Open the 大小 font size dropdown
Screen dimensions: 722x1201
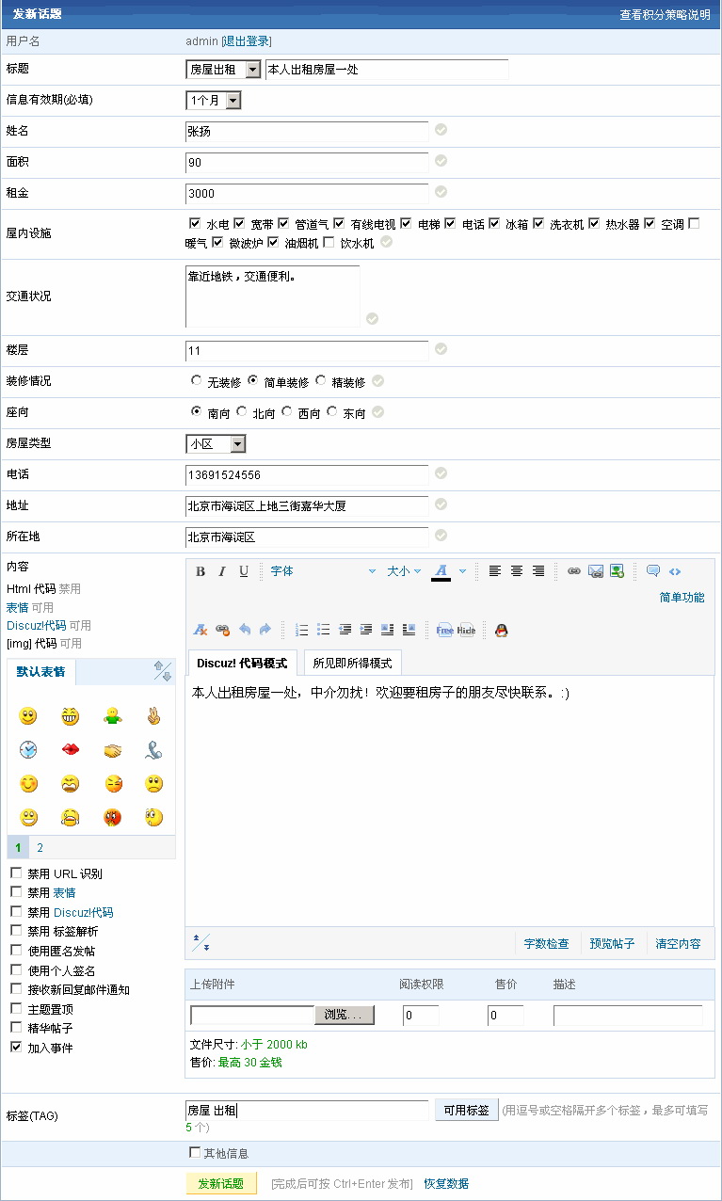tap(404, 571)
